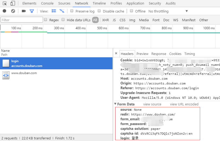Click view source in Form Data
220x141 pixels.
(152, 104)
